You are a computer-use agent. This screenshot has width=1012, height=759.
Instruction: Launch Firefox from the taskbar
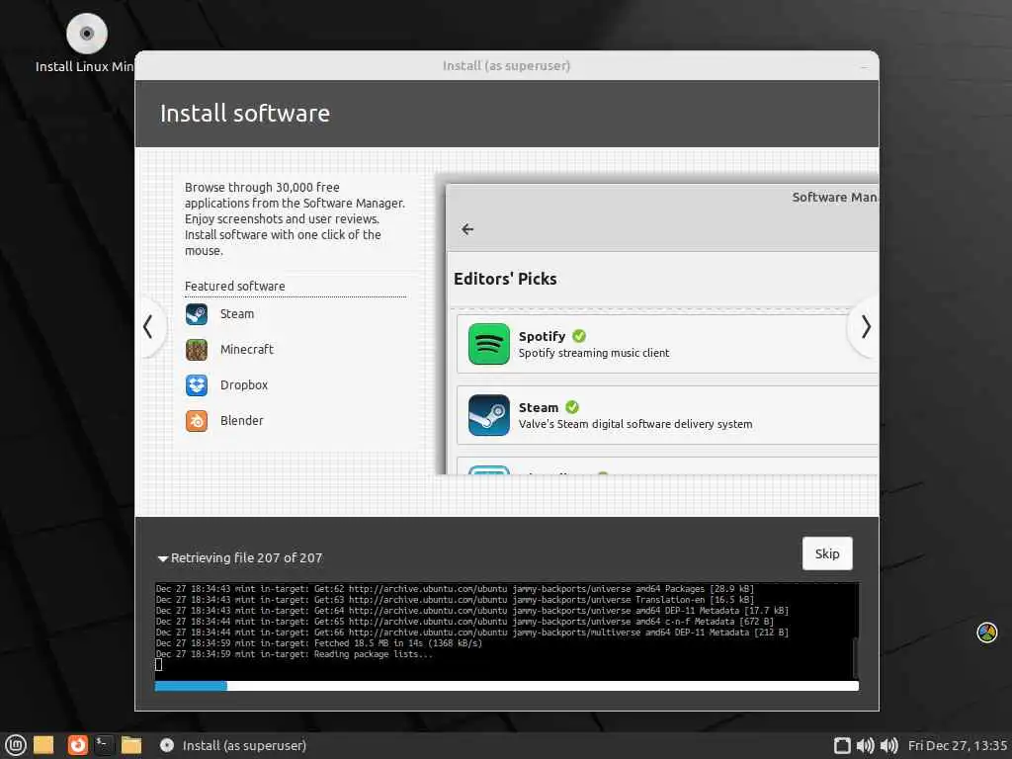(77, 745)
